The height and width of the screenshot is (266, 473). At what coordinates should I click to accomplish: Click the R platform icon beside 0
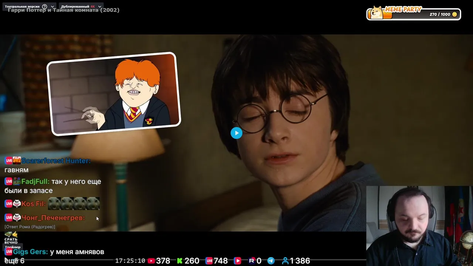252,261
